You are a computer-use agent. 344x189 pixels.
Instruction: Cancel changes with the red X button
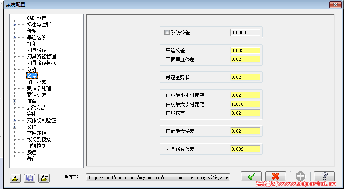coord(276,176)
